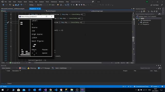The width and height of the screenshot is (165, 92).
Task: Click the Save toolbar icon
Action: tap(16, 5)
